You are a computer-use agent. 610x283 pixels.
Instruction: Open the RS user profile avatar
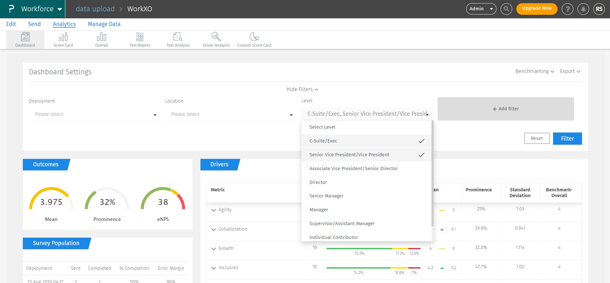click(599, 9)
